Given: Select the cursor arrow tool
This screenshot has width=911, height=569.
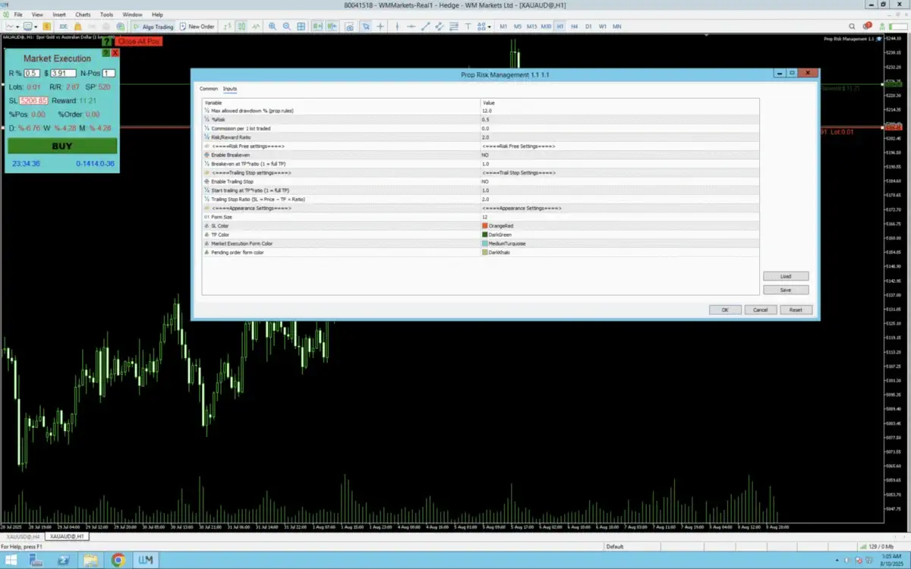Looking at the screenshot, I should click(366, 27).
